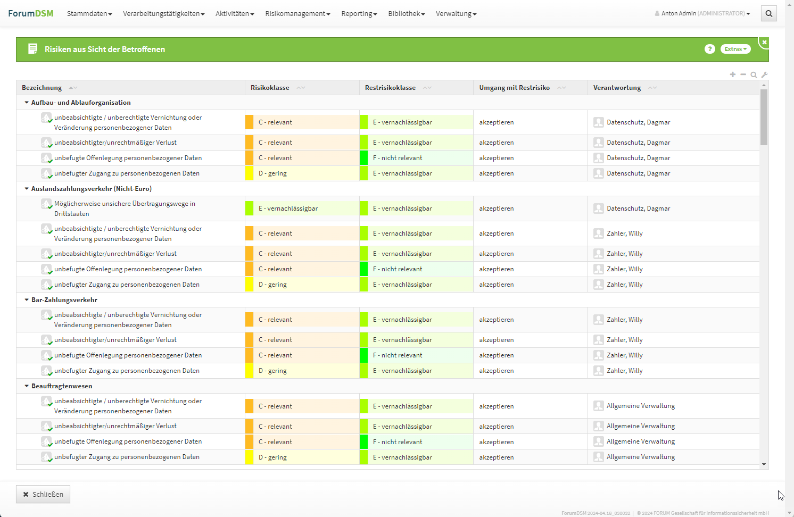The height and width of the screenshot is (517, 794).
Task: Click the yellow 'D - gering' swatch in Beauftragtenwesen
Action: (x=249, y=457)
